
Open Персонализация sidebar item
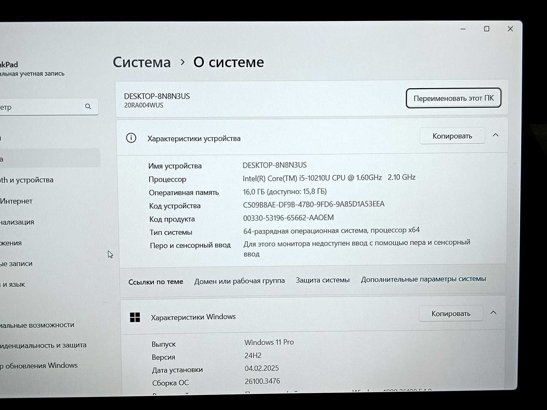tap(17, 222)
